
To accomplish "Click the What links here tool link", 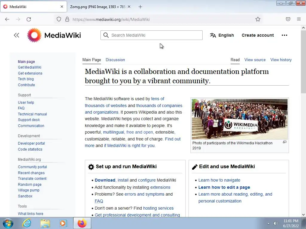I will click(31, 213).
